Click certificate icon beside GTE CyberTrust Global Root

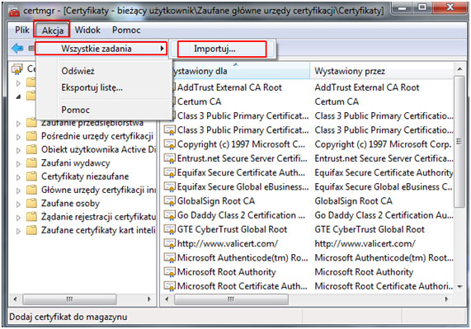[x=169, y=229]
